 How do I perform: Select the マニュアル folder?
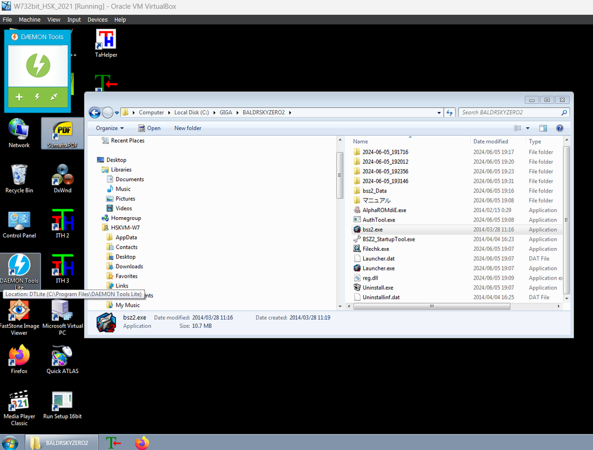tap(376, 200)
